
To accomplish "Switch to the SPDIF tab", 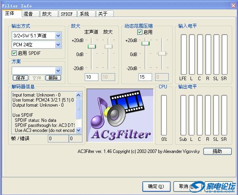I will pos(68,14).
